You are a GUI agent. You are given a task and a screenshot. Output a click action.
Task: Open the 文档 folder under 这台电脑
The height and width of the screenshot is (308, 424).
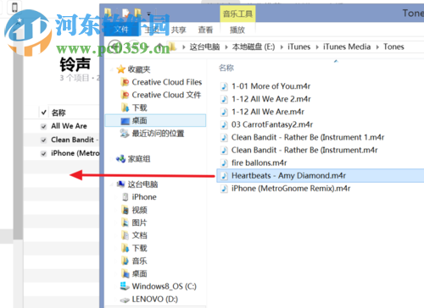tap(140, 235)
